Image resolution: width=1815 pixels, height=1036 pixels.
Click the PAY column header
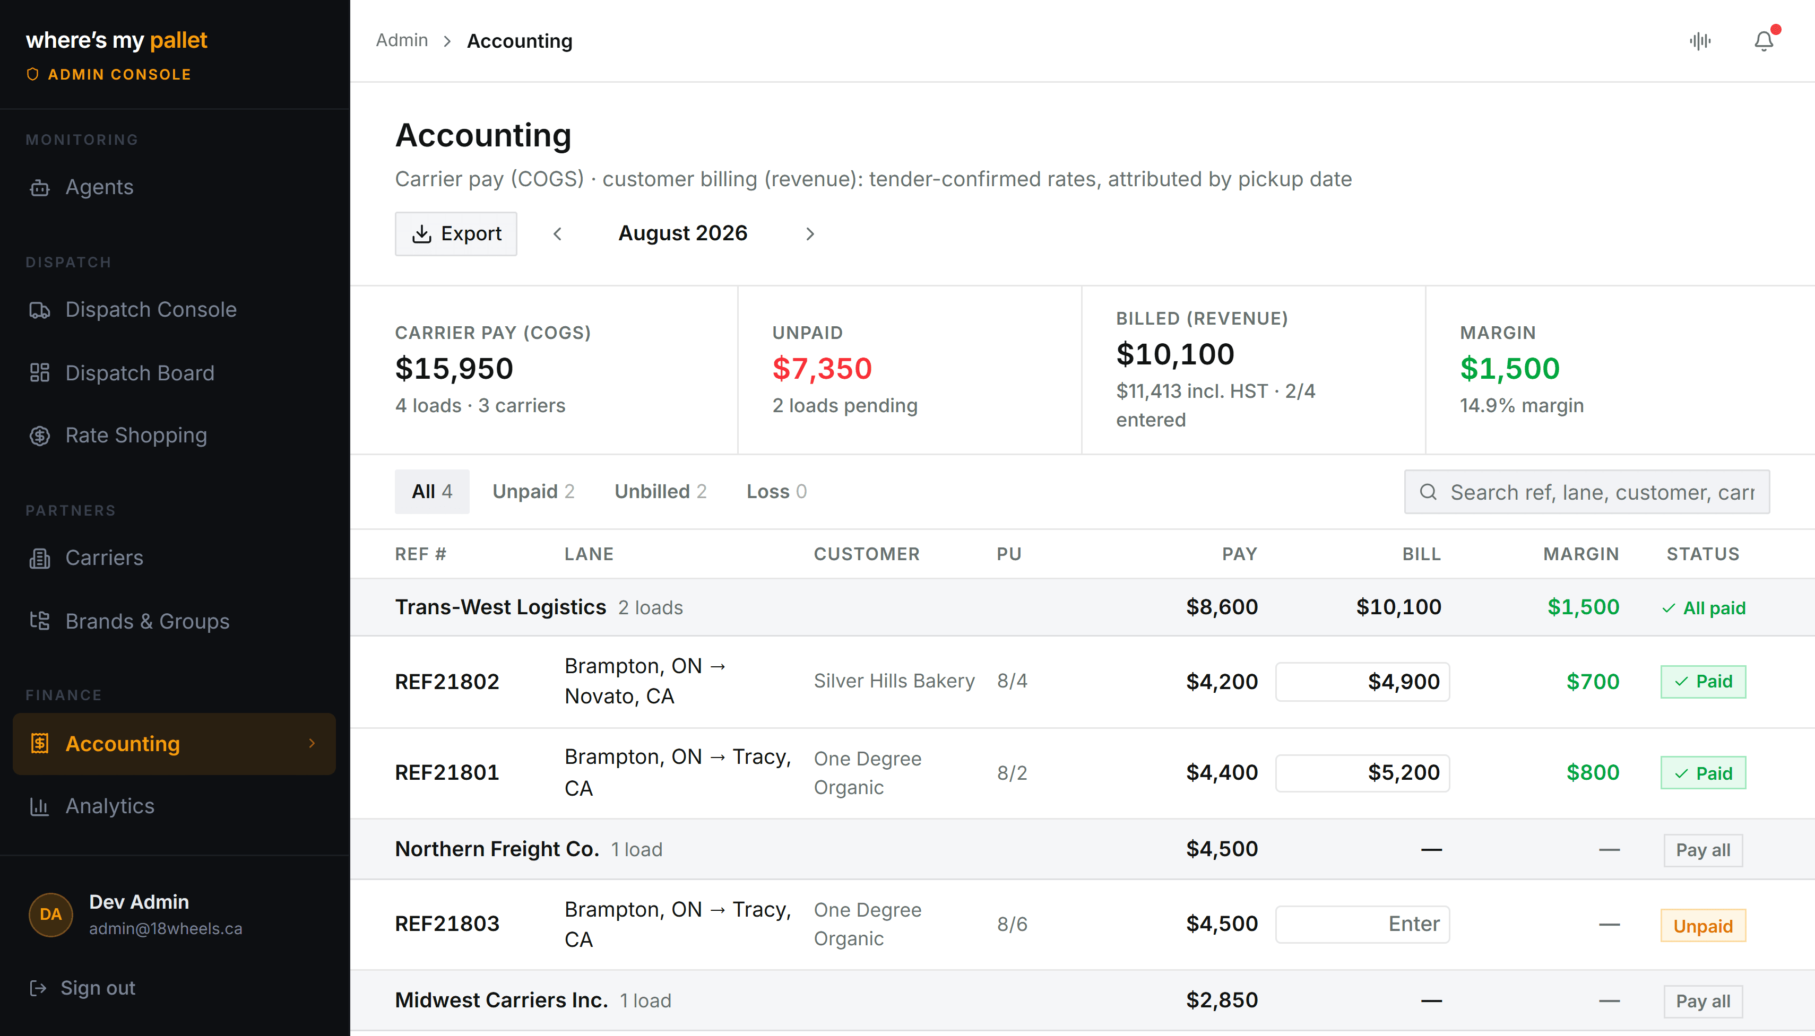(x=1239, y=554)
